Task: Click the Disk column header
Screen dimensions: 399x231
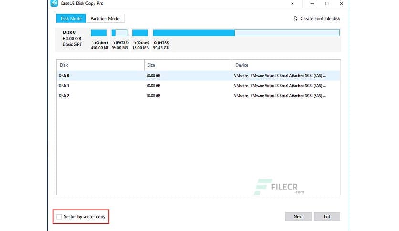Action: point(101,65)
